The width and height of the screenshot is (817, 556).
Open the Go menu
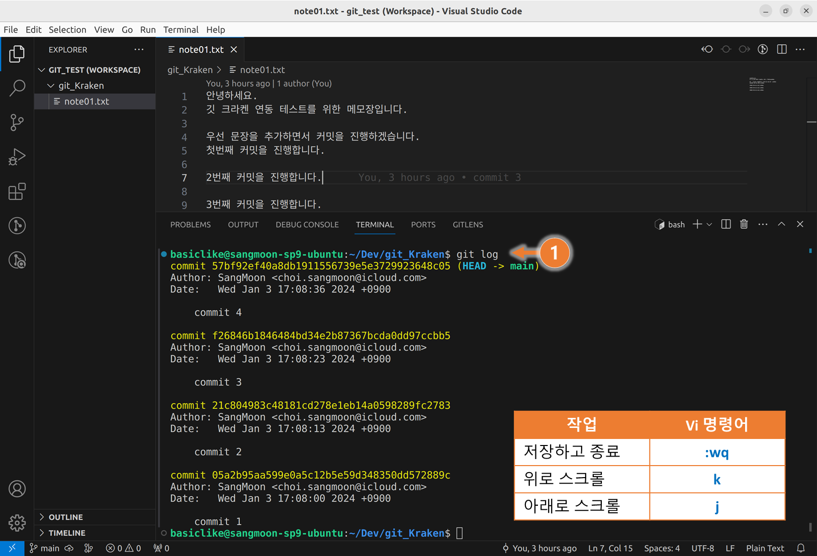pyautogui.click(x=127, y=30)
